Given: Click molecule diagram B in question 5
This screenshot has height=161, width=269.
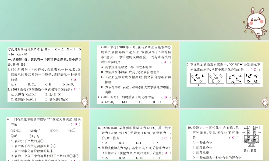Looking at the screenshot, I should 216,78.
